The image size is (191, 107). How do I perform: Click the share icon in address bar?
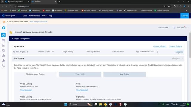165,6
